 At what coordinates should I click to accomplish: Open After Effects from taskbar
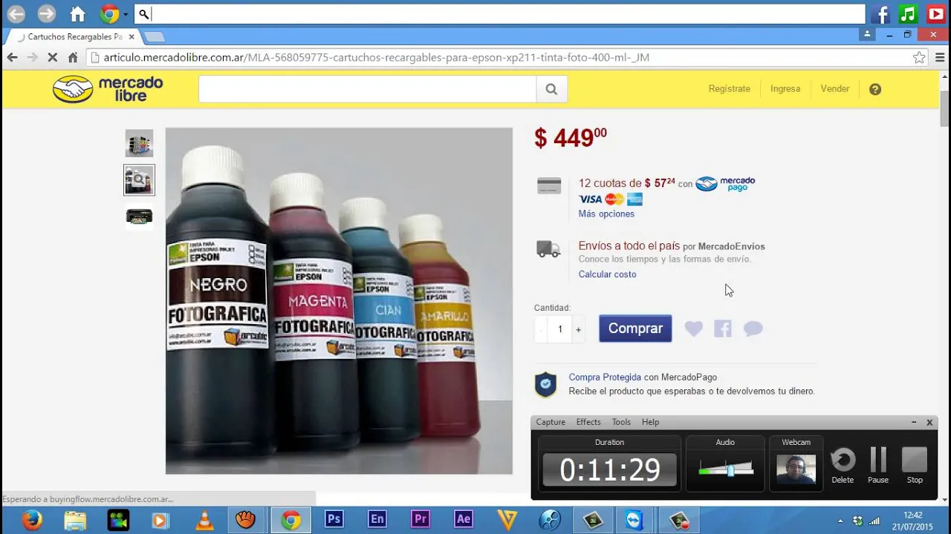pyautogui.click(x=464, y=520)
